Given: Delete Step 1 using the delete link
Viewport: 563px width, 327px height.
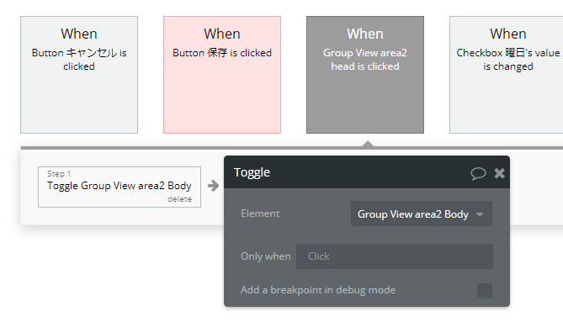Looking at the screenshot, I should [x=179, y=199].
